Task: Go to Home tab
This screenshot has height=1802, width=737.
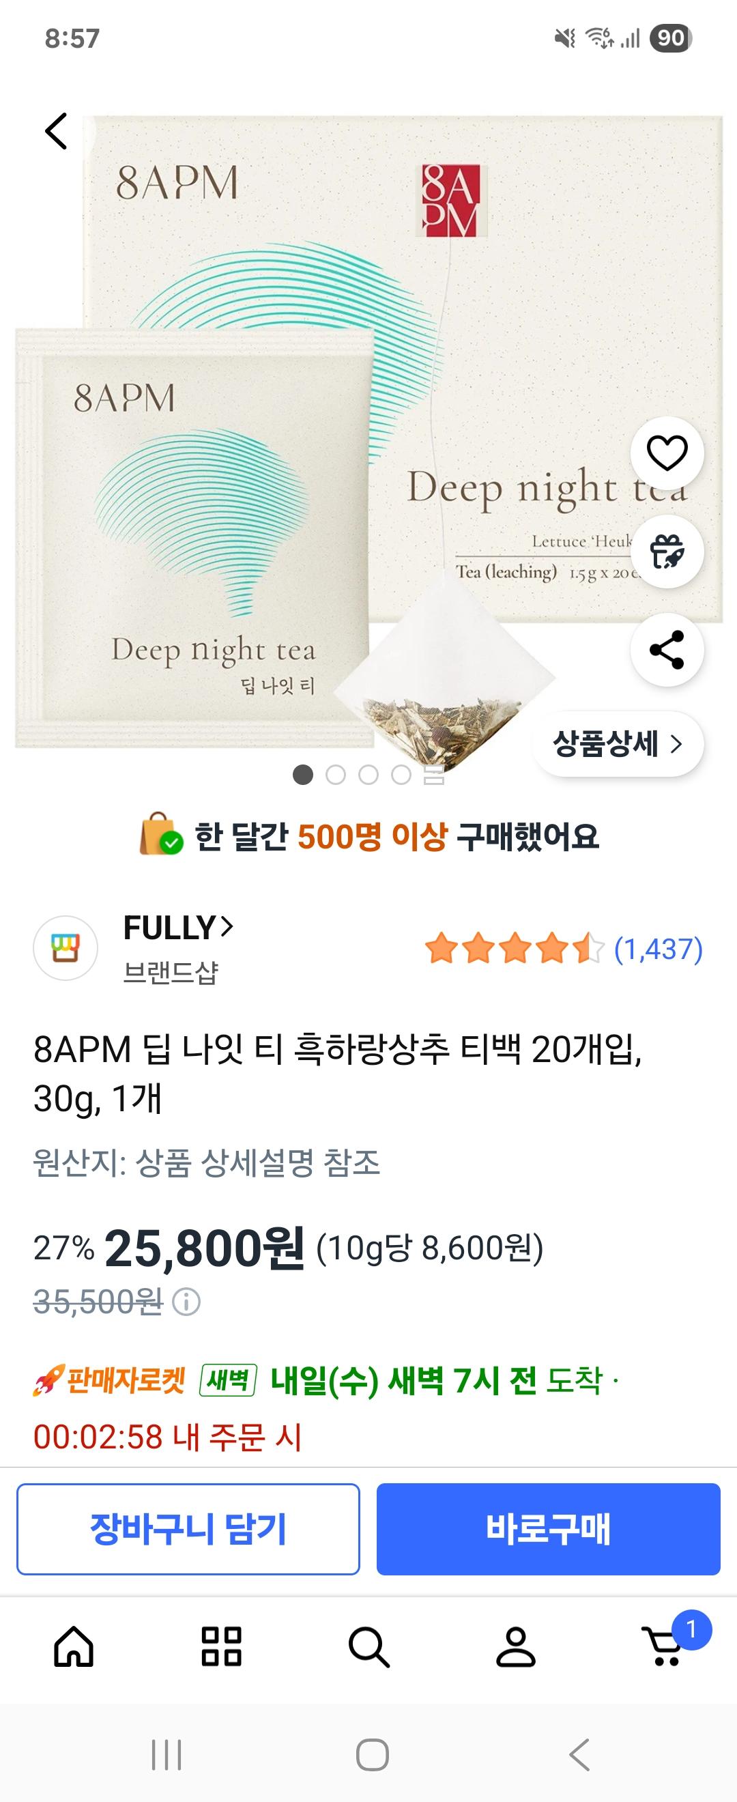Action: tap(74, 1646)
